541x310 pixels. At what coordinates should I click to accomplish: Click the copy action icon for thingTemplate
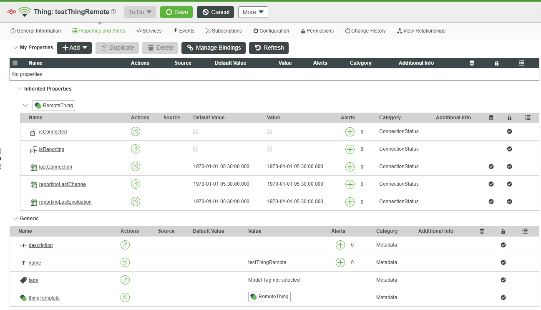point(125,297)
